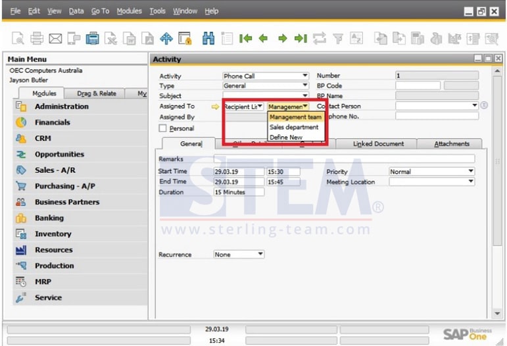This screenshot has height=346, width=507.
Task: Click the Target Document toolbar icon
Action: (399, 38)
